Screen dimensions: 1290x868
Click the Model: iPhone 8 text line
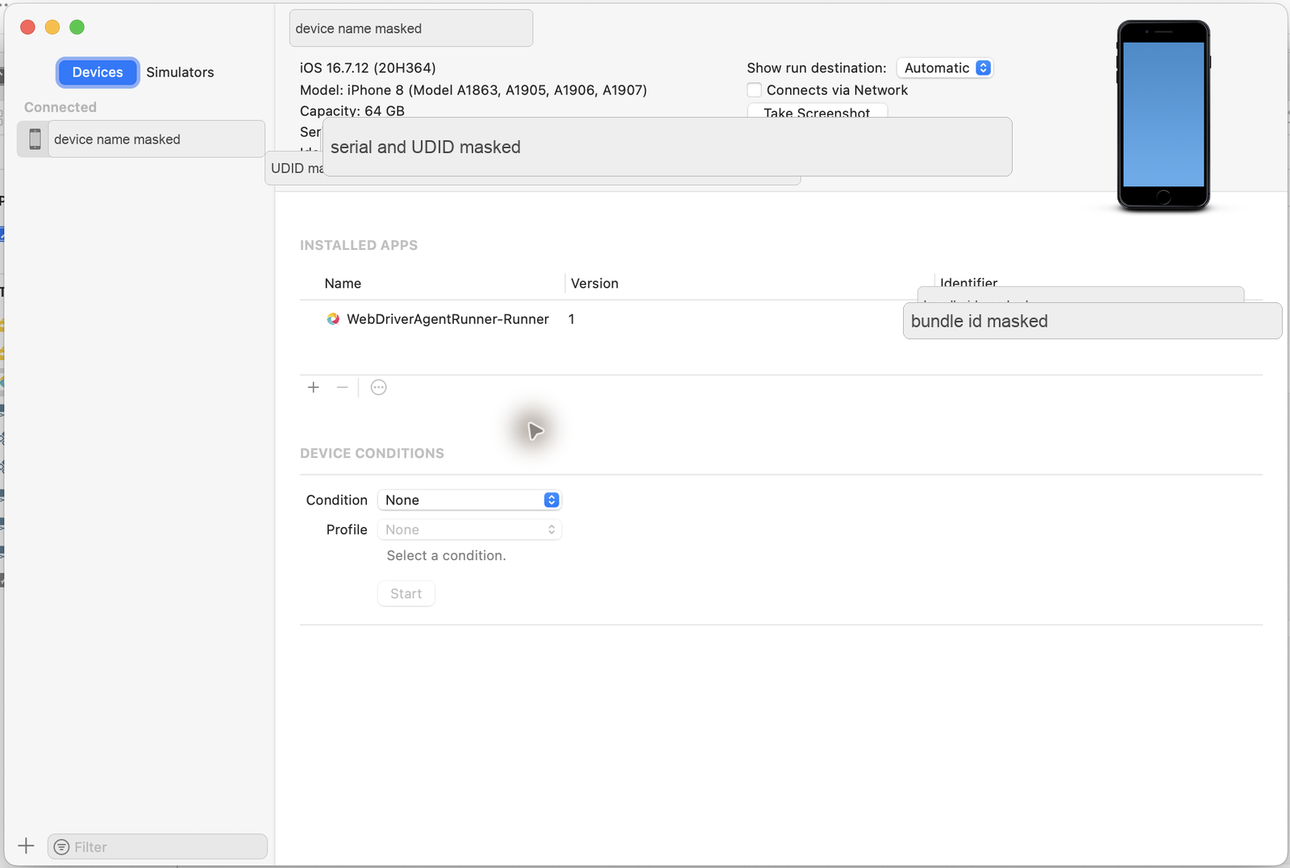pos(473,90)
